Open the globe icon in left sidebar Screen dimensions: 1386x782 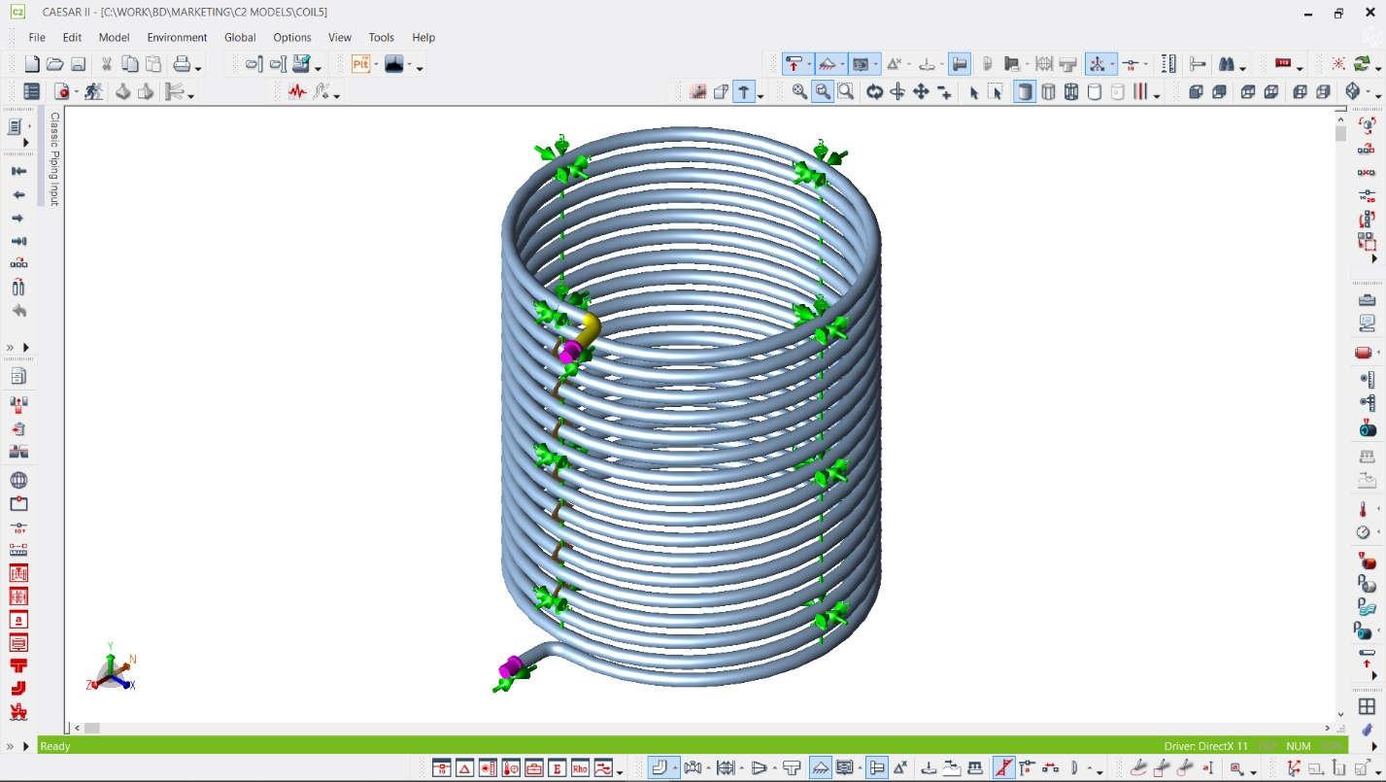pyautogui.click(x=18, y=480)
